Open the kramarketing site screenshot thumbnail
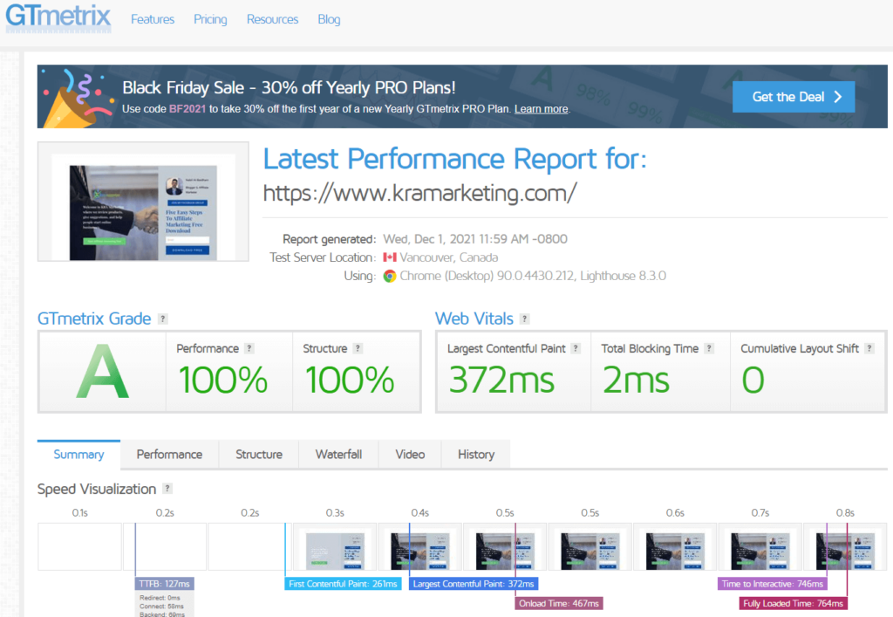Screen dimensions: 893x617 (x=143, y=202)
